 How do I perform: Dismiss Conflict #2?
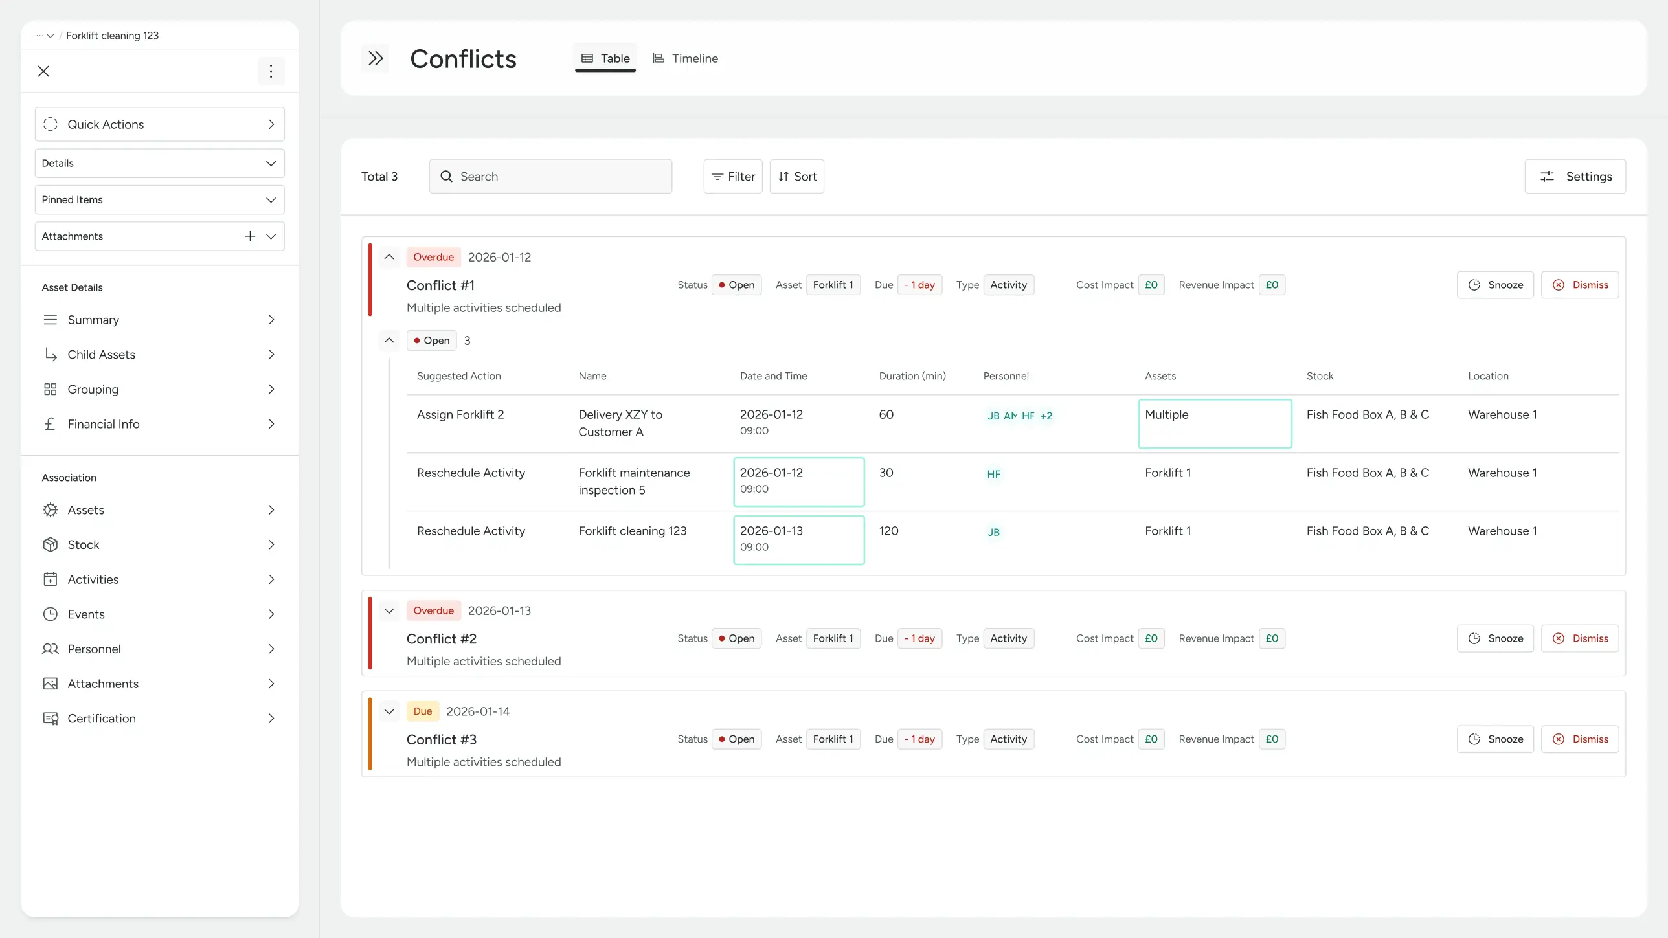[1580, 638]
